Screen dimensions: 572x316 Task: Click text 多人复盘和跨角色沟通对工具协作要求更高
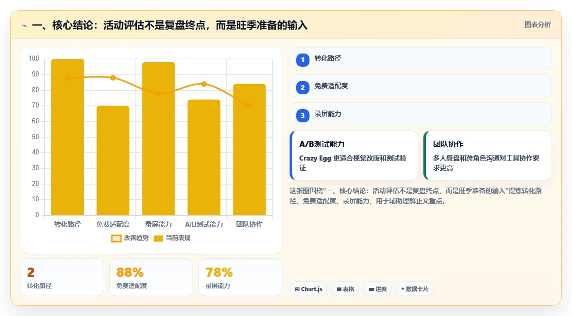[x=486, y=163]
